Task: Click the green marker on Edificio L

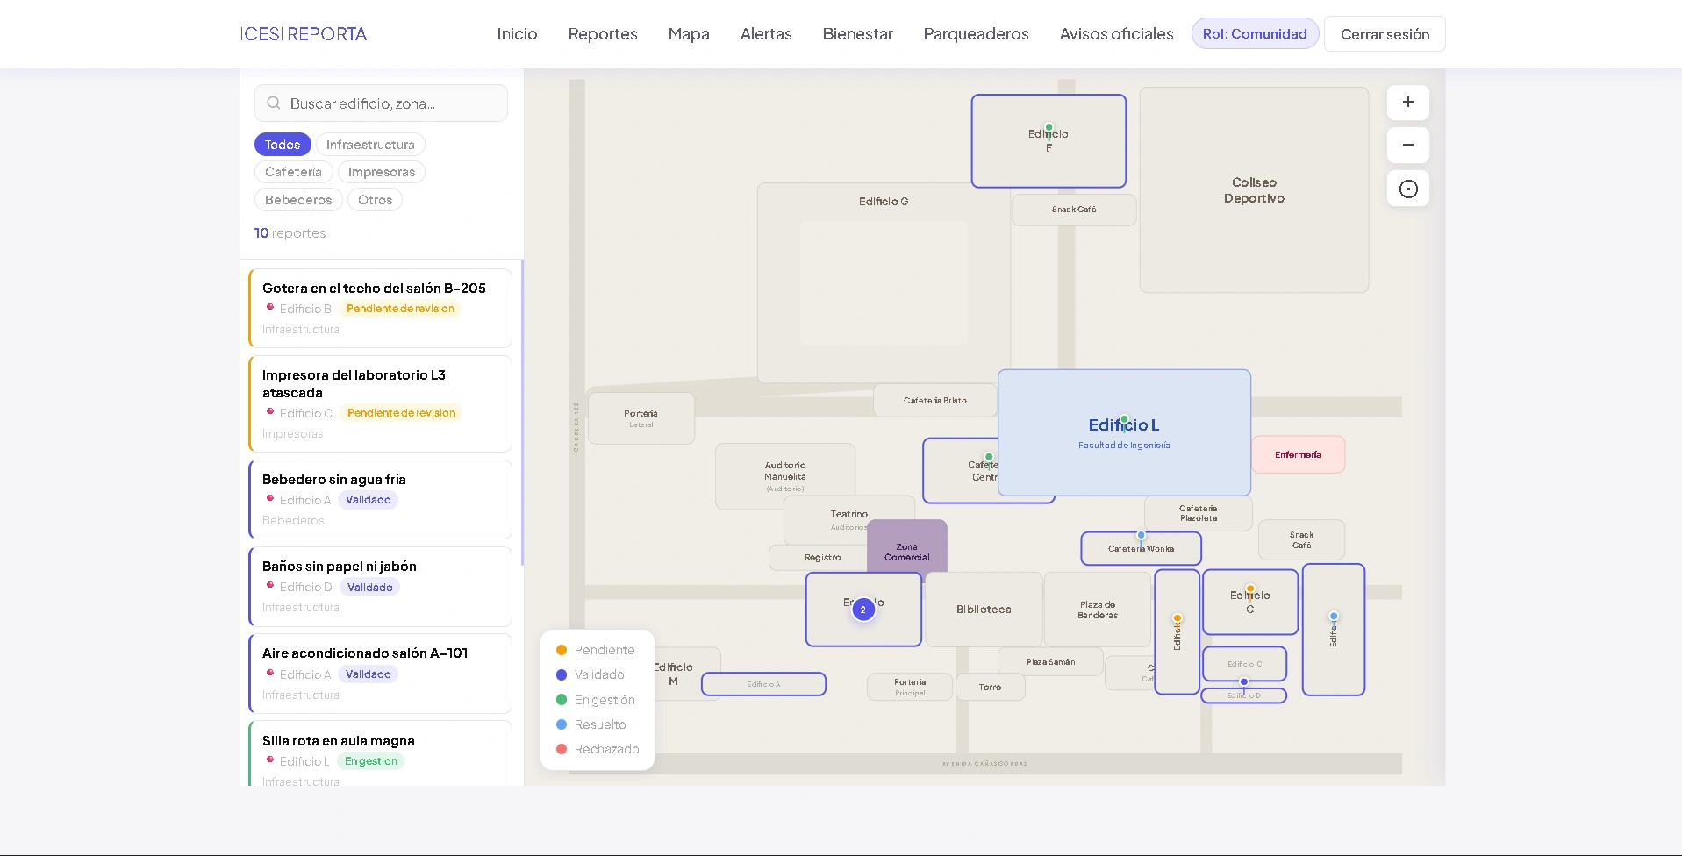Action: point(1124,419)
